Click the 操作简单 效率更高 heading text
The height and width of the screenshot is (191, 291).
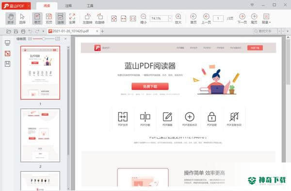[x=204, y=173]
